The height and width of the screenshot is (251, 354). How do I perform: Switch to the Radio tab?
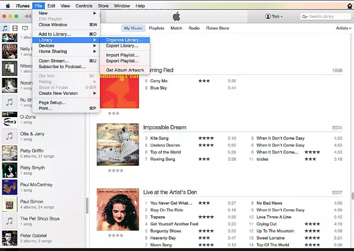click(194, 28)
